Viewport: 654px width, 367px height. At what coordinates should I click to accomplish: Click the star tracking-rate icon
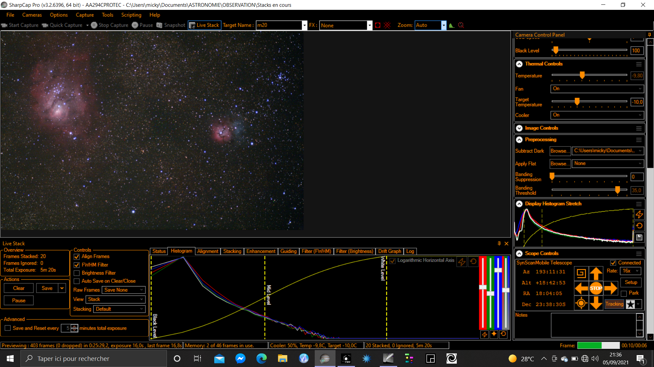[x=630, y=304]
